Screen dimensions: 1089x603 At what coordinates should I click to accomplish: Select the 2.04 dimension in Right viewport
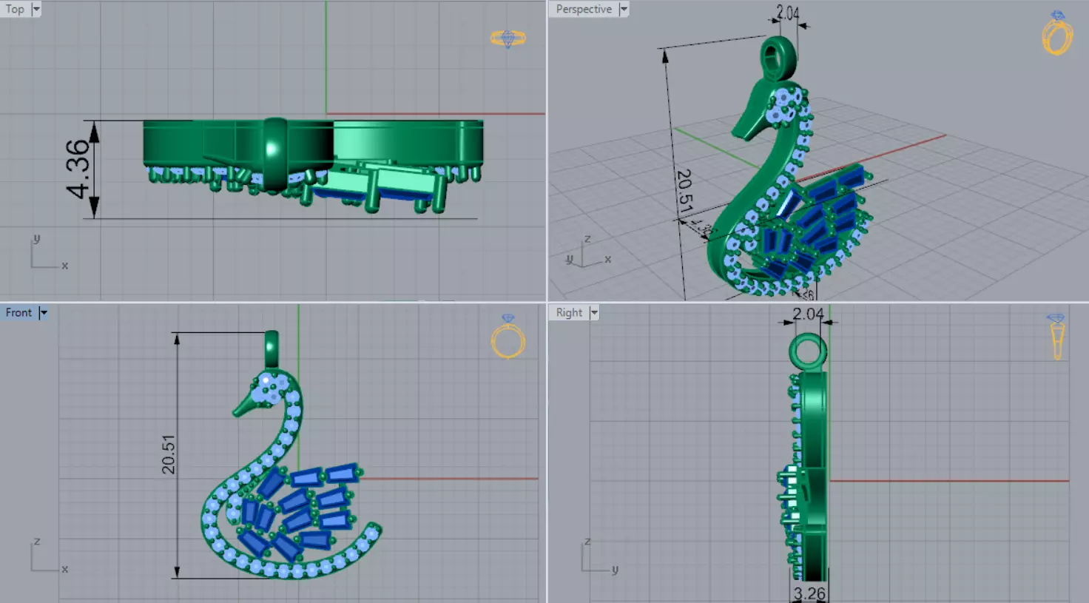[x=808, y=314]
